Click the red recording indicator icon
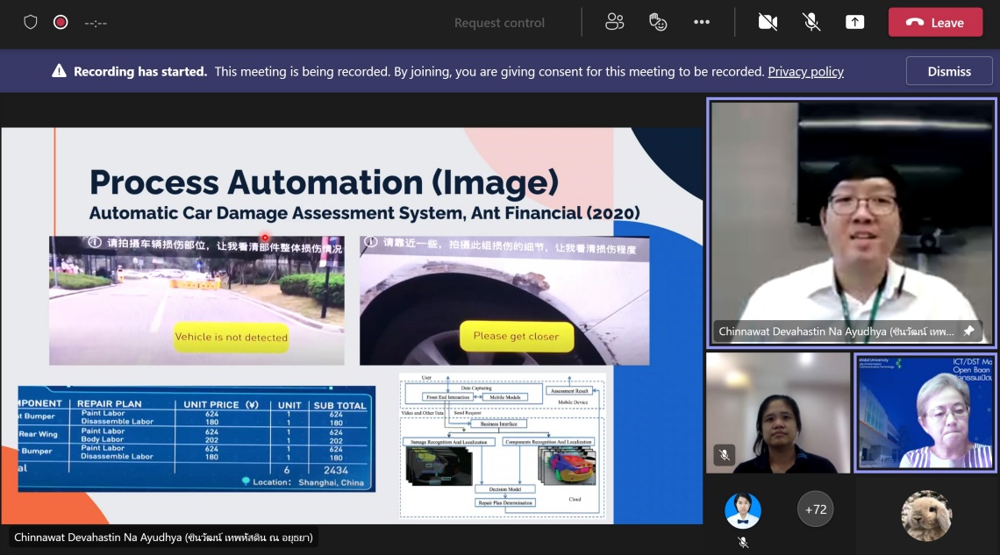Viewport: 1000px width, 555px height. click(61, 23)
